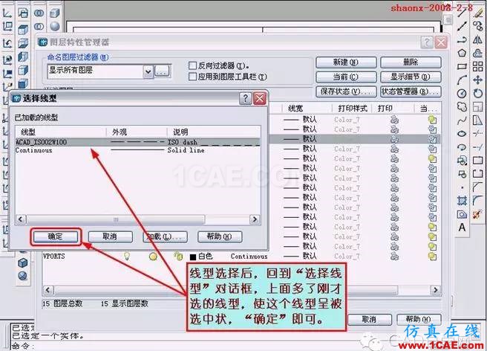Viewport: 487px width, 351px height.
Task: Click the layer list left scroll arrow
Action: pyautogui.click(x=48, y=290)
